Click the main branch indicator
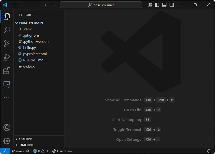The image size is (215, 154). [18, 151]
